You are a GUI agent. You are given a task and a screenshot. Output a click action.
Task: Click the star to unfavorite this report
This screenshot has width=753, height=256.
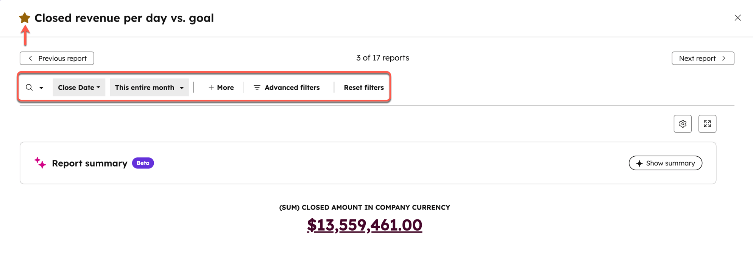coord(24,17)
